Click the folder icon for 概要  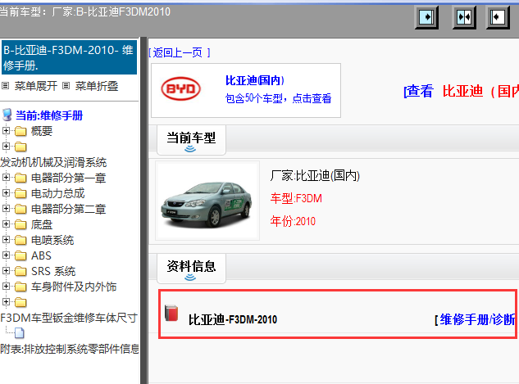20,131
